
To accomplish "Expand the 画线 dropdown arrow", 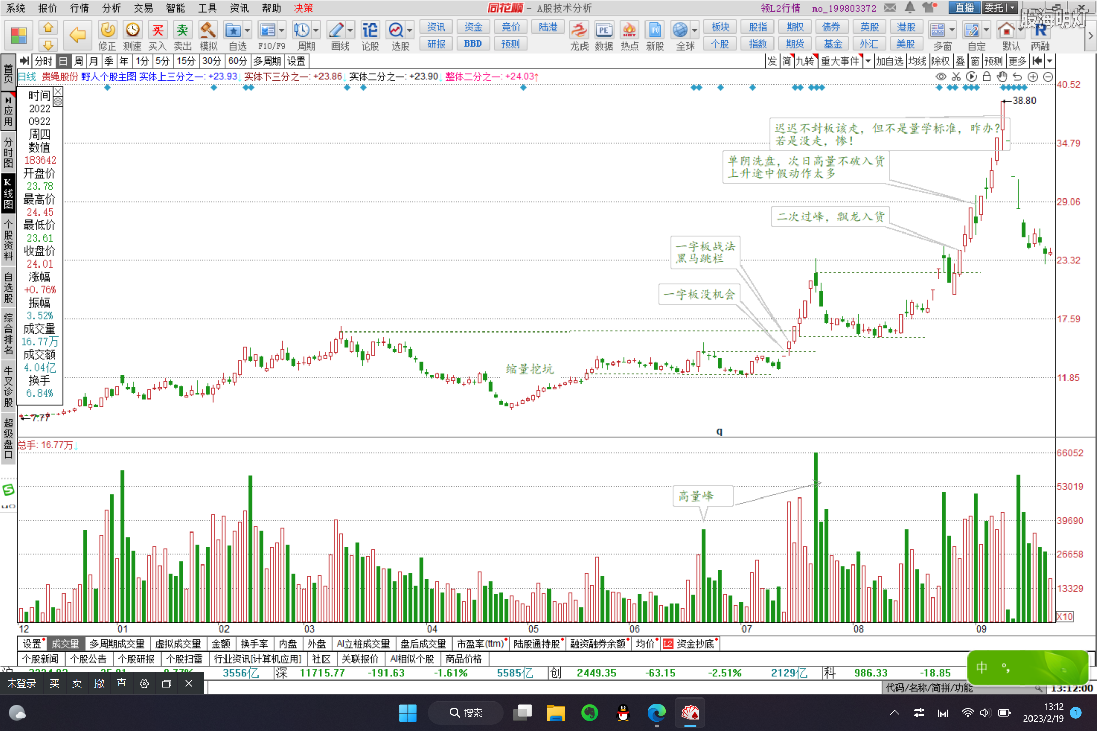I will point(350,30).
